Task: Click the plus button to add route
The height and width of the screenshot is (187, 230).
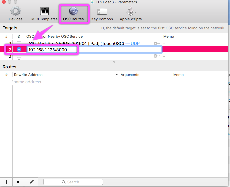Action: pos(6,182)
